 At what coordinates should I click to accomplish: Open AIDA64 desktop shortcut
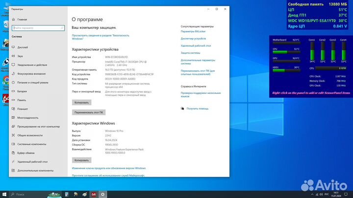(5, 99)
